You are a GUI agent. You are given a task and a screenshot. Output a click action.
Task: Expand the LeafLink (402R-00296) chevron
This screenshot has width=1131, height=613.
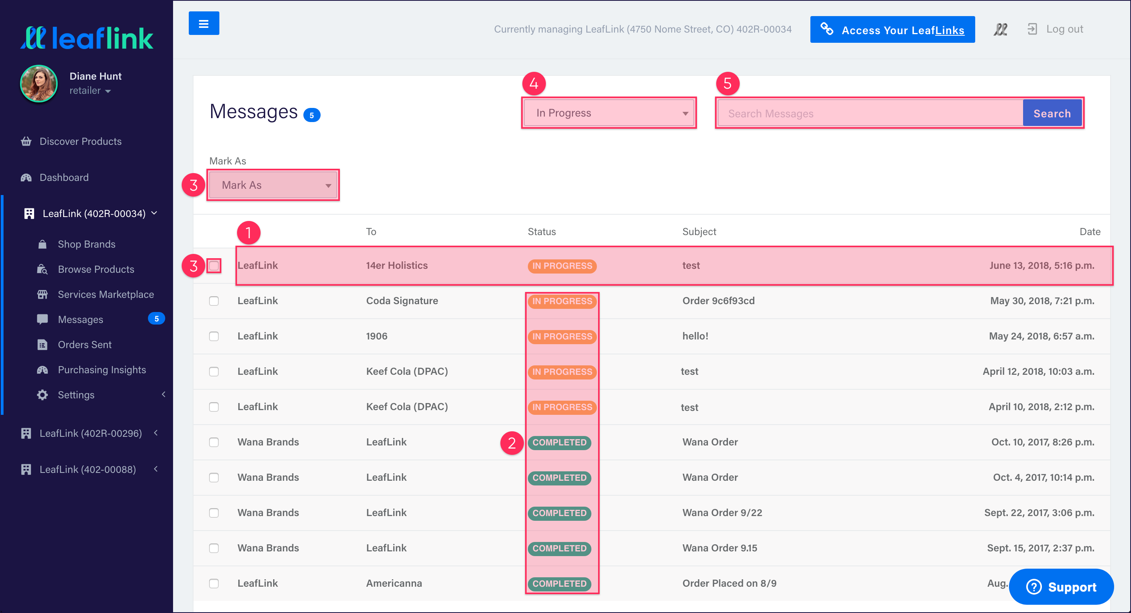[x=156, y=433]
